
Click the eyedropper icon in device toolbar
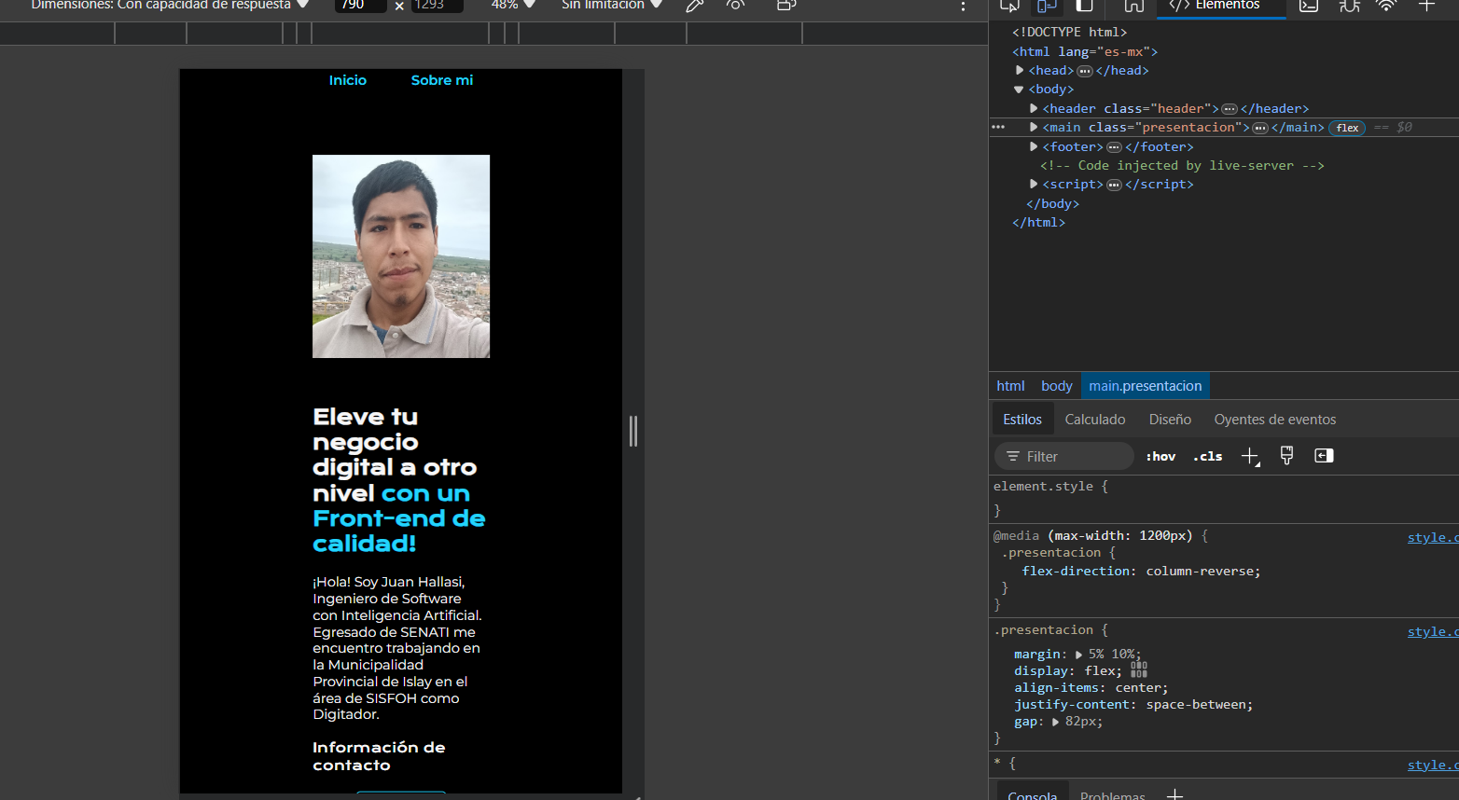tap(694, 5)
